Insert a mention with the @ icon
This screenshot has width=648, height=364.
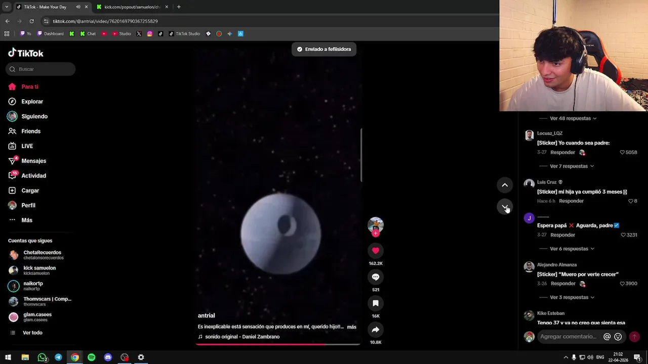click(607, 337)
